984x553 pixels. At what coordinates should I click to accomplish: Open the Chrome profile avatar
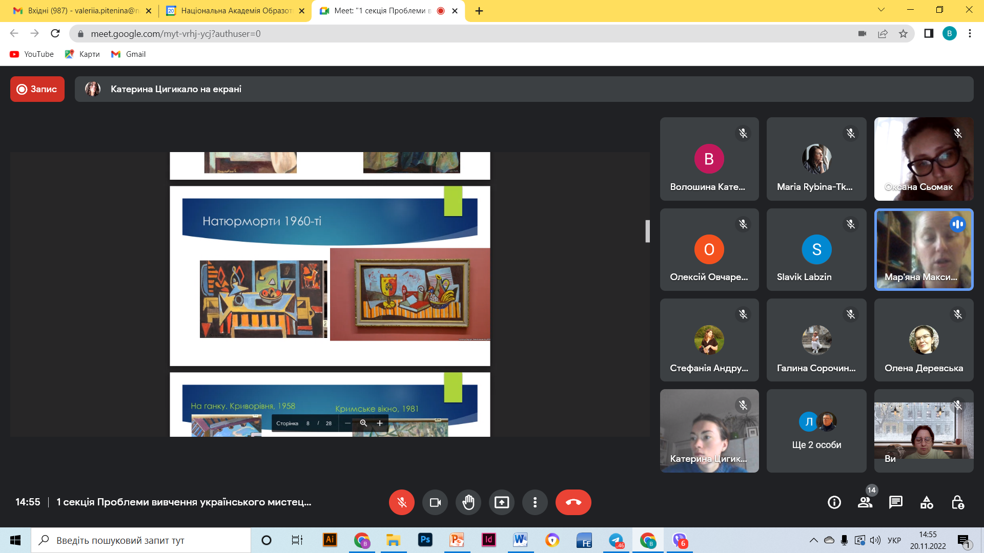(949, 33)
